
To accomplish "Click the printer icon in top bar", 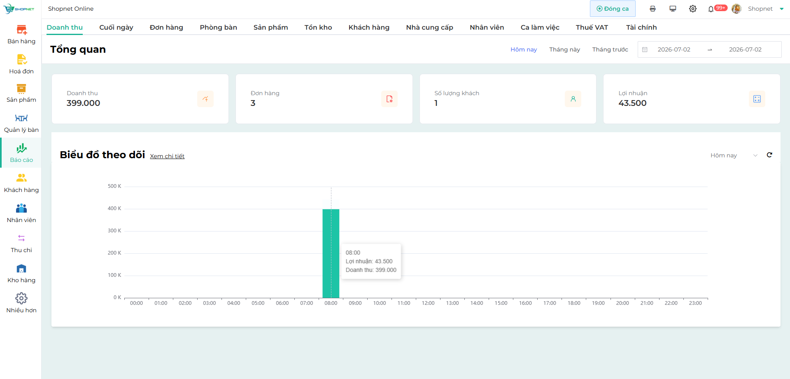I will pyautogui.click(x=653, y=9).
